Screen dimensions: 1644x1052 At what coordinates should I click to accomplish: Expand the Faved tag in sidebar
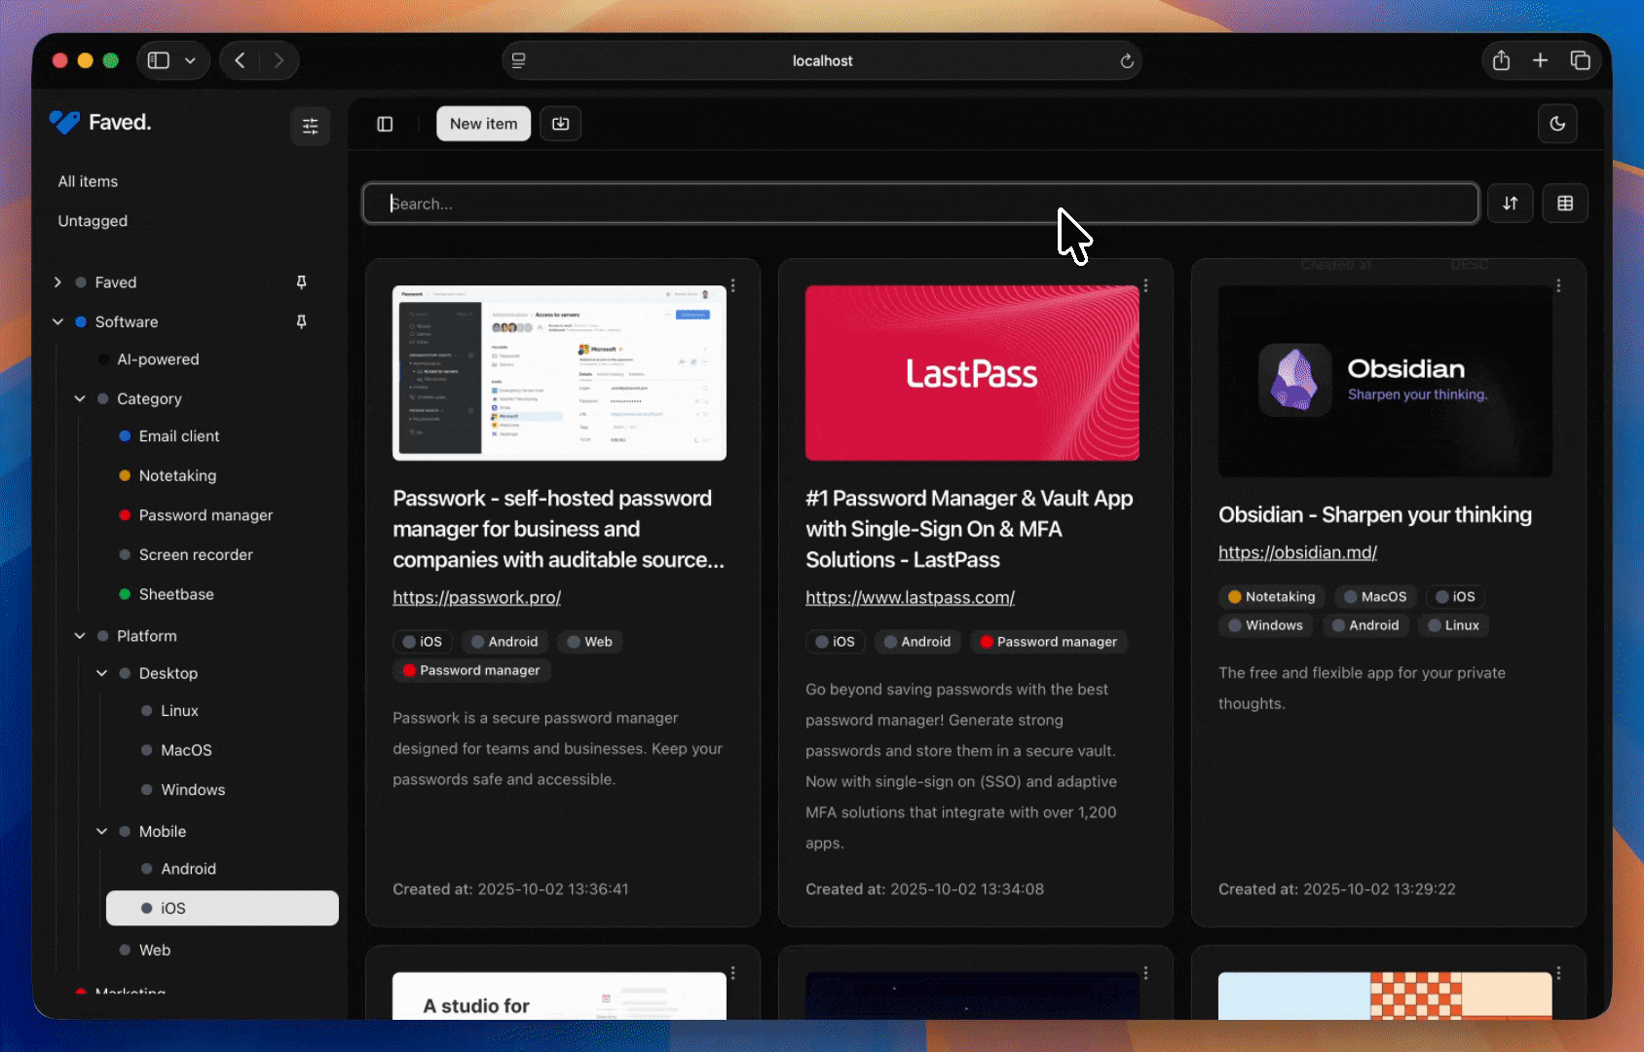pyautogui.click(x=57, y=282)
